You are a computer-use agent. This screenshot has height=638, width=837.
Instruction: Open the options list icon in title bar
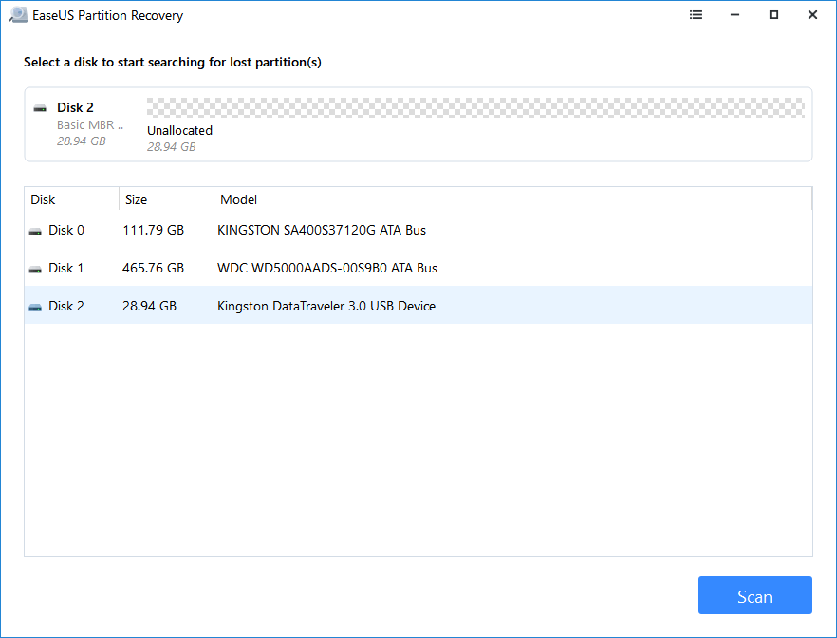[696, 14]
